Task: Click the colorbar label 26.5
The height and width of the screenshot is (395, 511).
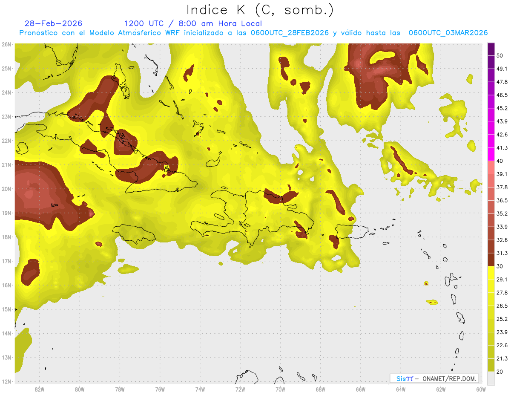Action: coord(502,306)
